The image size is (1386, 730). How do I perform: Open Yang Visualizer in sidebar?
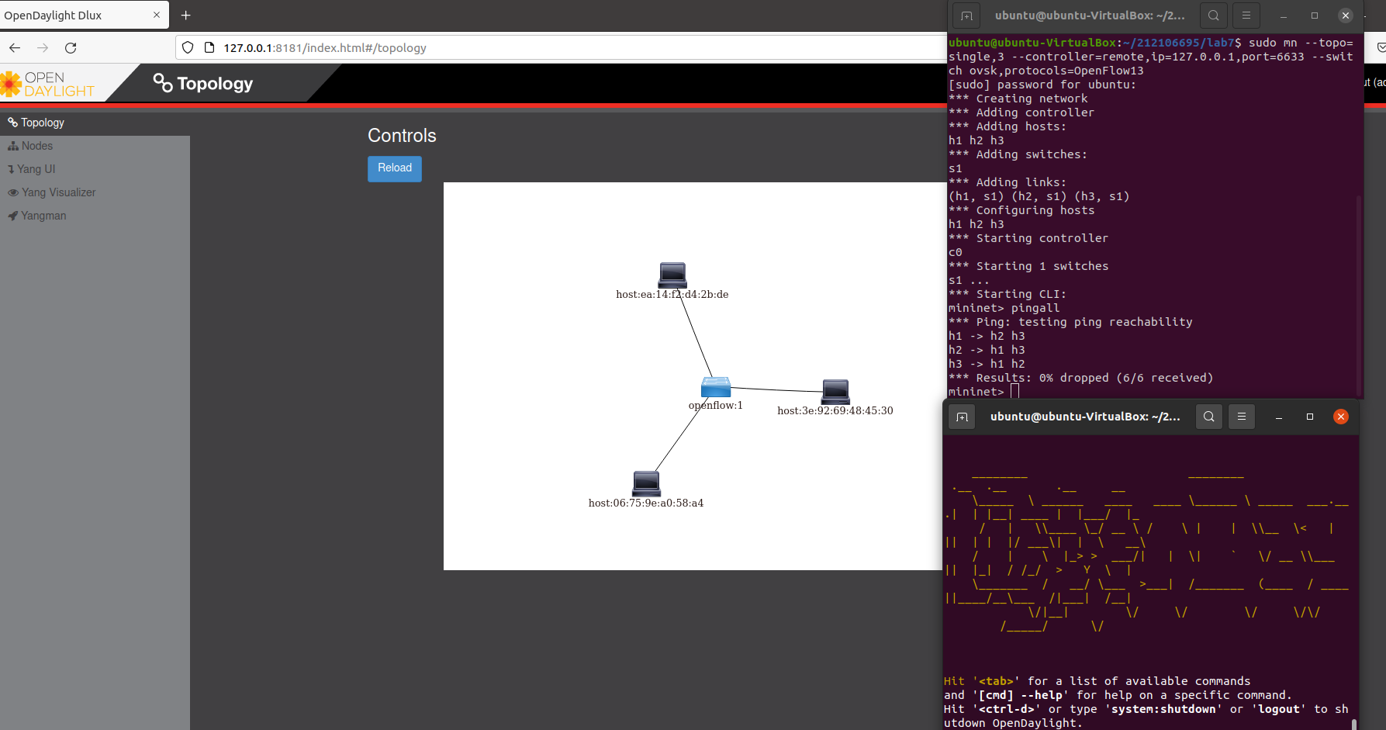[x=52, y=192]
